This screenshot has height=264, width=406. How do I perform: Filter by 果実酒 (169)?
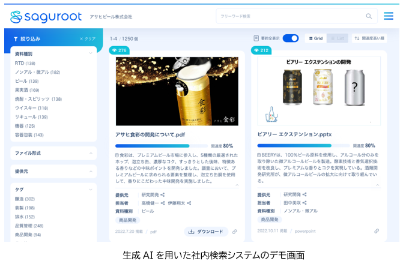click(x=27, y=90)
